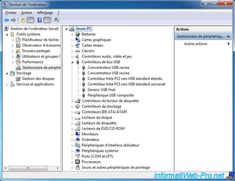The image size is (235, 181).
Task: Select Gestion de l'ordinateur (local) root
Action: tap(35, 29)
